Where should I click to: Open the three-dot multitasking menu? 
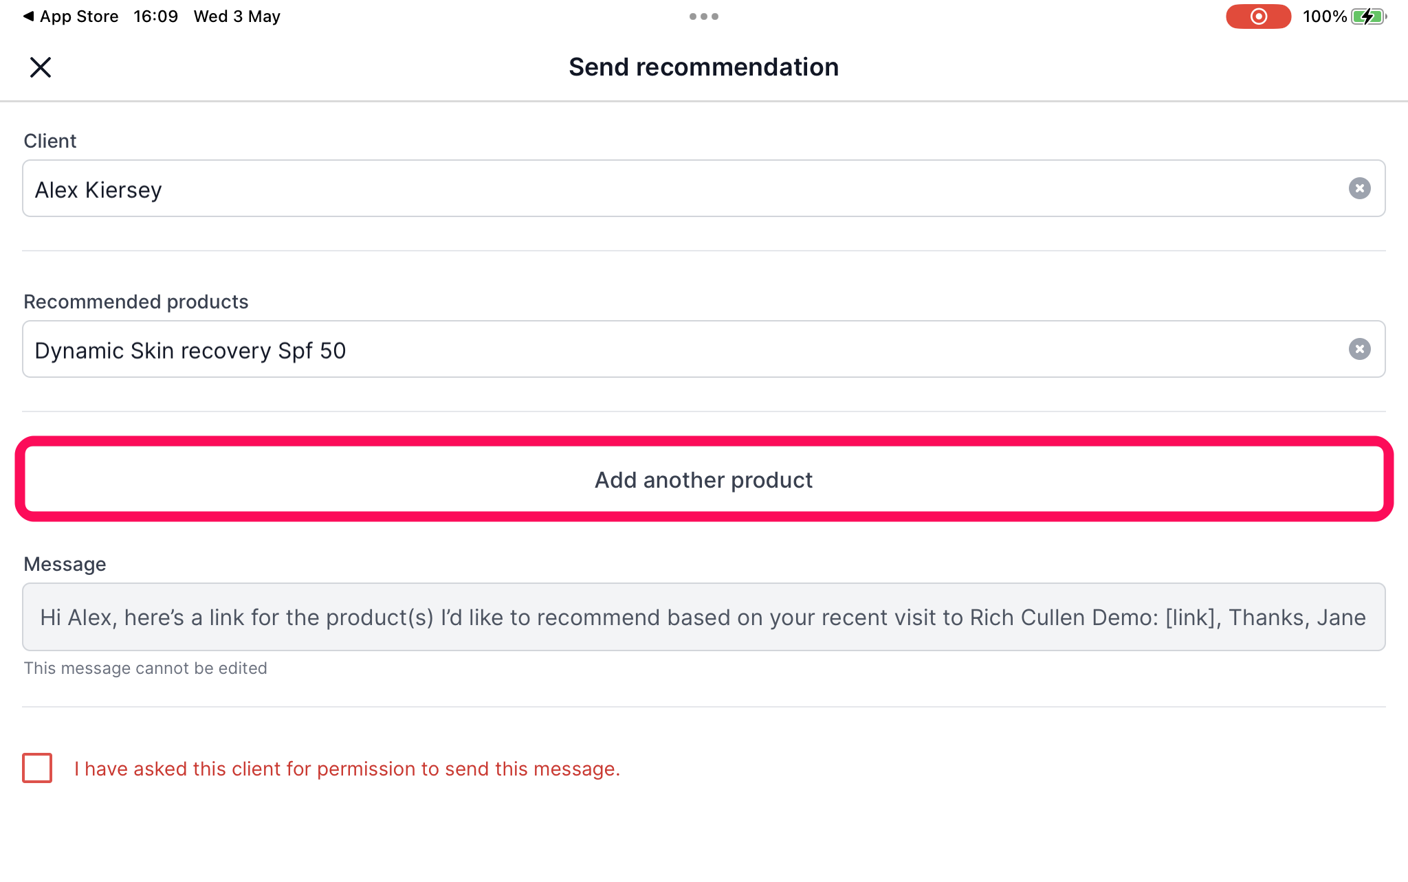[x=704, y=16]
